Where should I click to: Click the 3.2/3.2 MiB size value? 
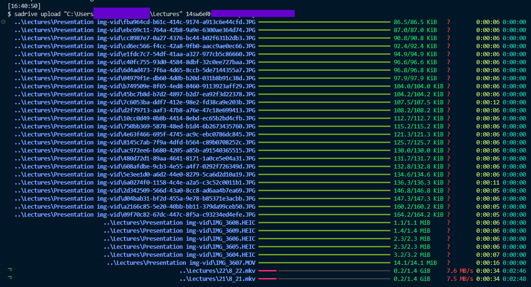tap(412, 255)
